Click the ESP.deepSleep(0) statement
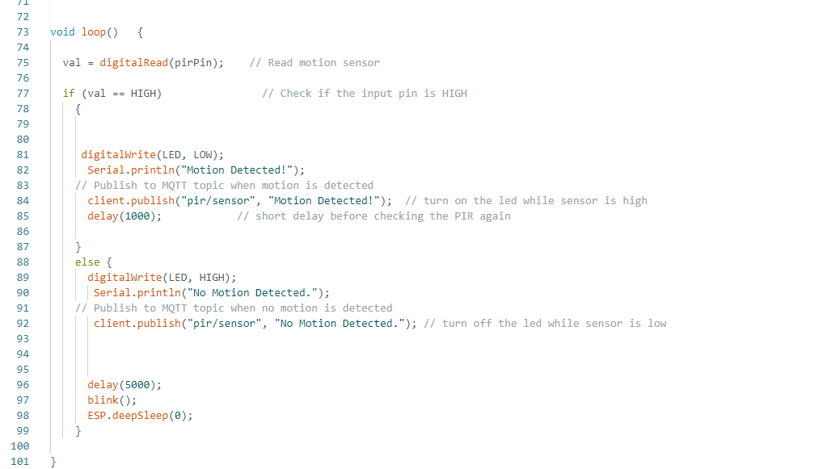 coord(140,416)
